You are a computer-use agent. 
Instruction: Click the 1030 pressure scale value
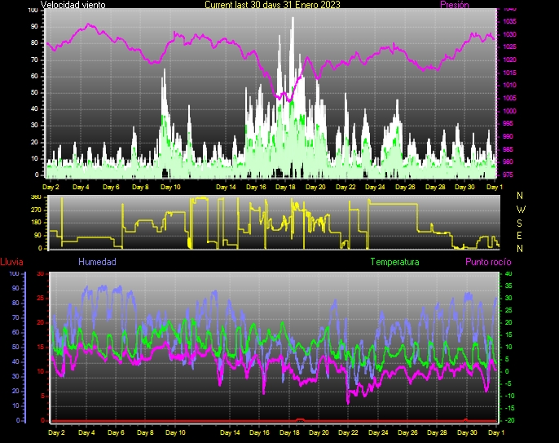tap(509, 34)
